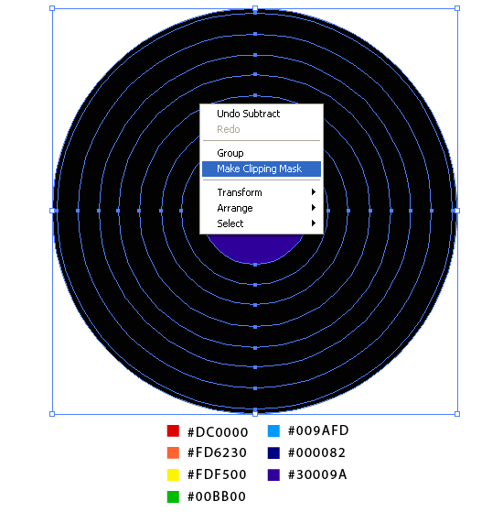The height and width of the screenshot is (512, 503).
Task: Expand the Select submenu
Action: (262, 223)
